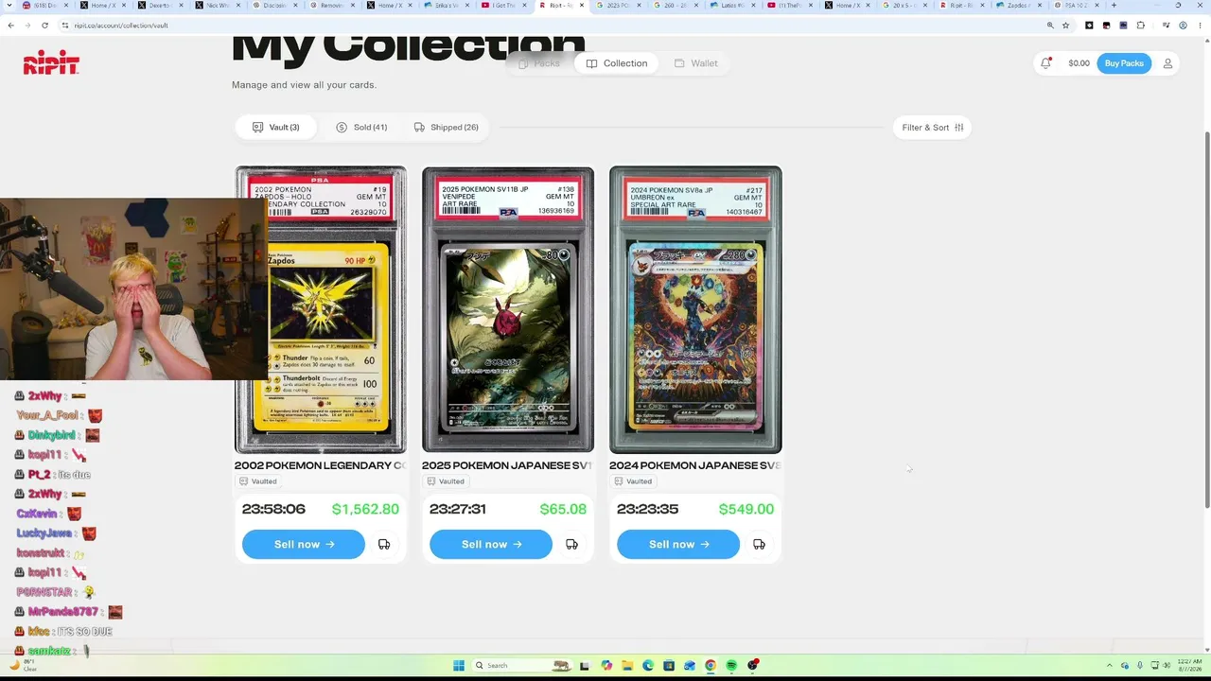Switch to the Vault (3) tab
The height and width of the screenshot is (681, 1211).
coord(275,128)
